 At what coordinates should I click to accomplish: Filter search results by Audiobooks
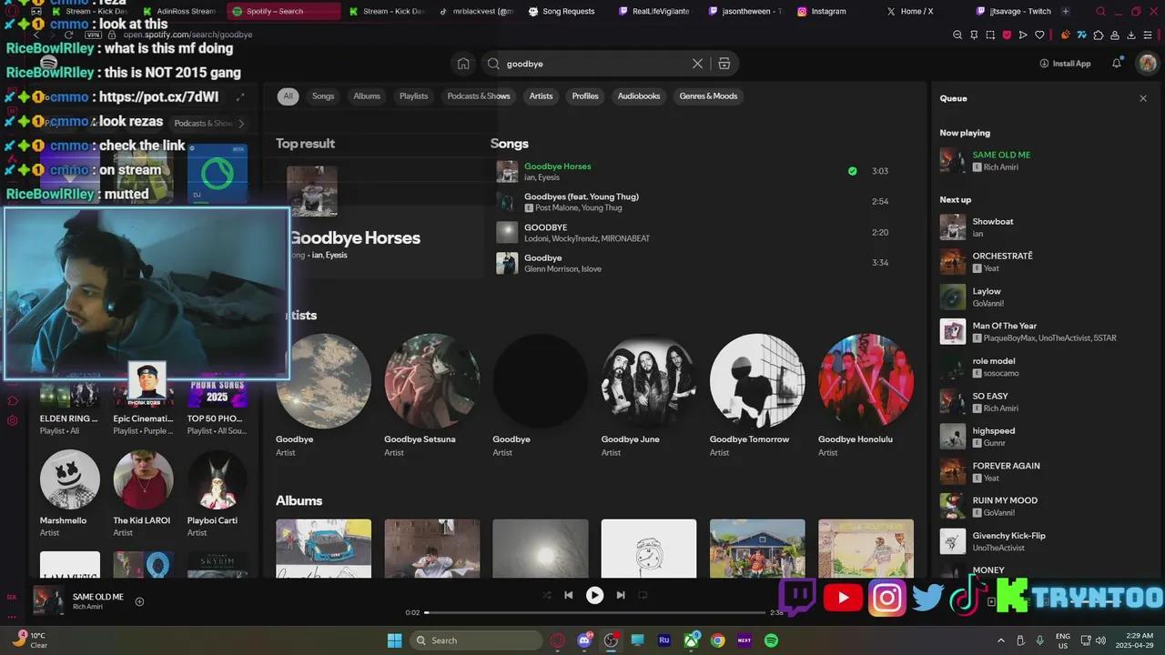(639, 96)
